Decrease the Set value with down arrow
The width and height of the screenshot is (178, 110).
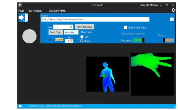(x=71, y=42)
